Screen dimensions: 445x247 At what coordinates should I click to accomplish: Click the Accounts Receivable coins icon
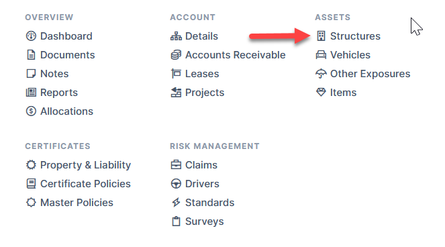[x=176, y=55]
